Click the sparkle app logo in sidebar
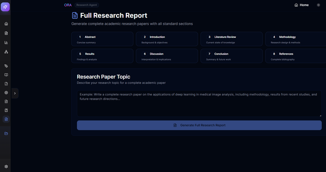This screenshot has height=172, width=326. coord(5,7)
